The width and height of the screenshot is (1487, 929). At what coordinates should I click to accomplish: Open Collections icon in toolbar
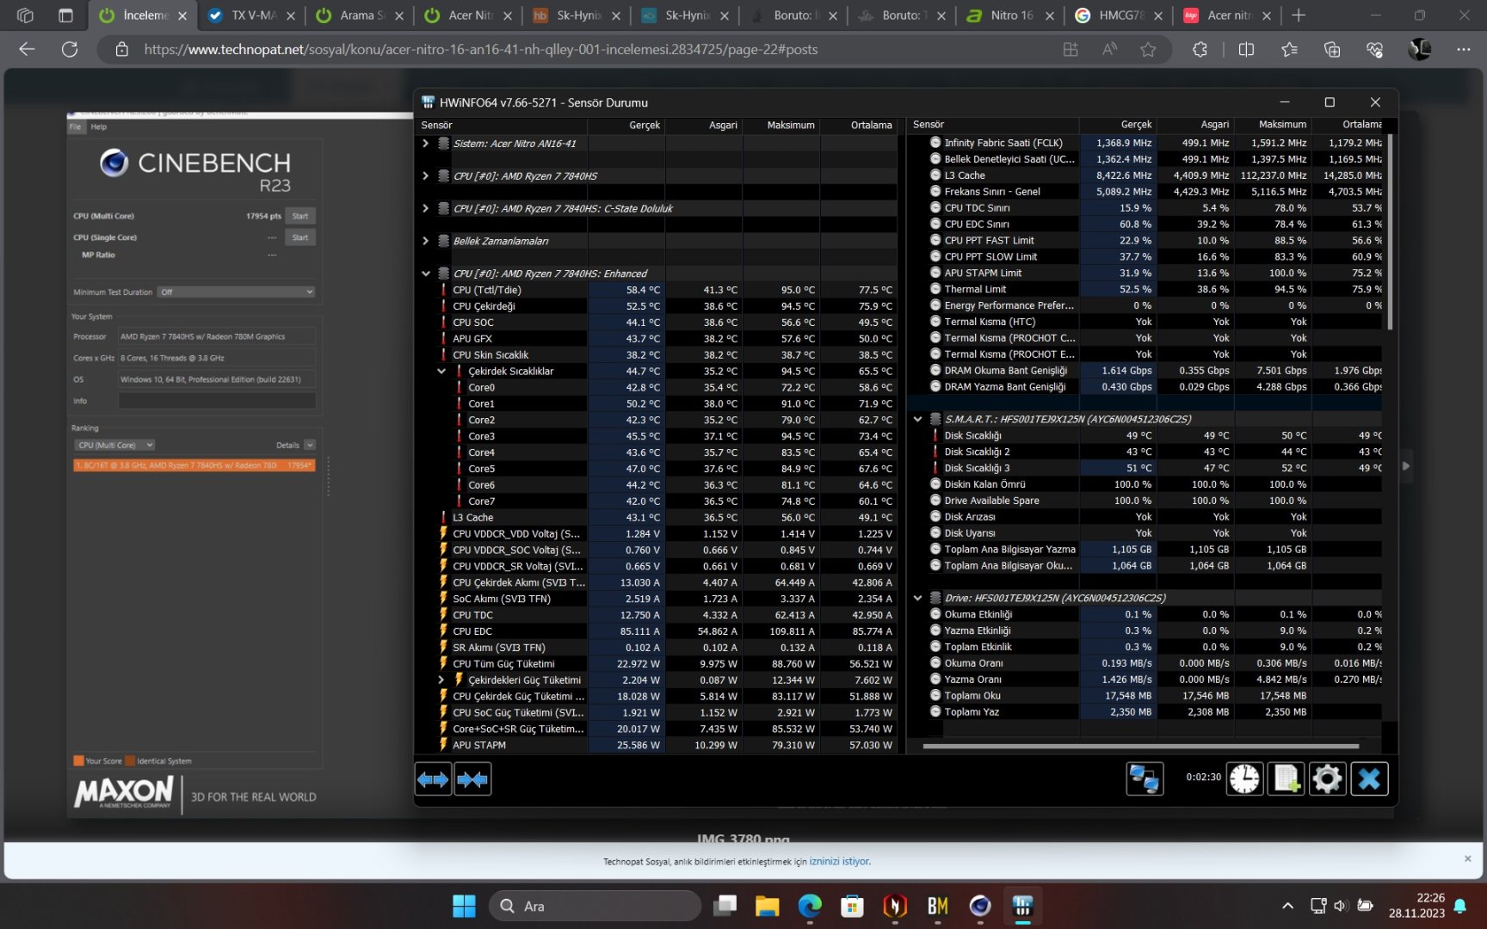(x=1332, y=49)
